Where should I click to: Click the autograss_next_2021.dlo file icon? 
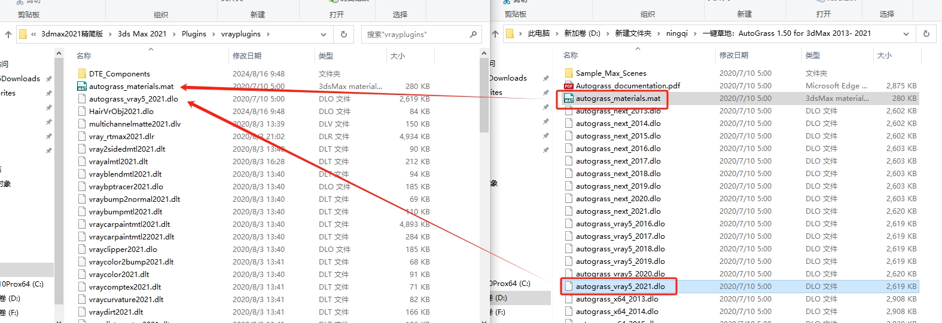(569, 211)
